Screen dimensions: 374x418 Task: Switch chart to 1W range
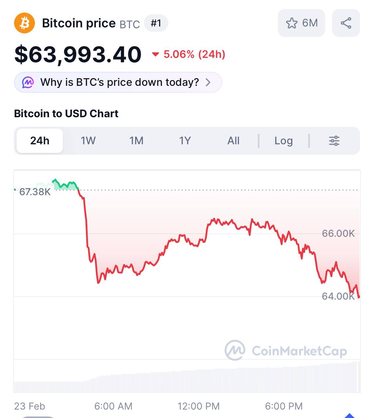click(88, 141)
